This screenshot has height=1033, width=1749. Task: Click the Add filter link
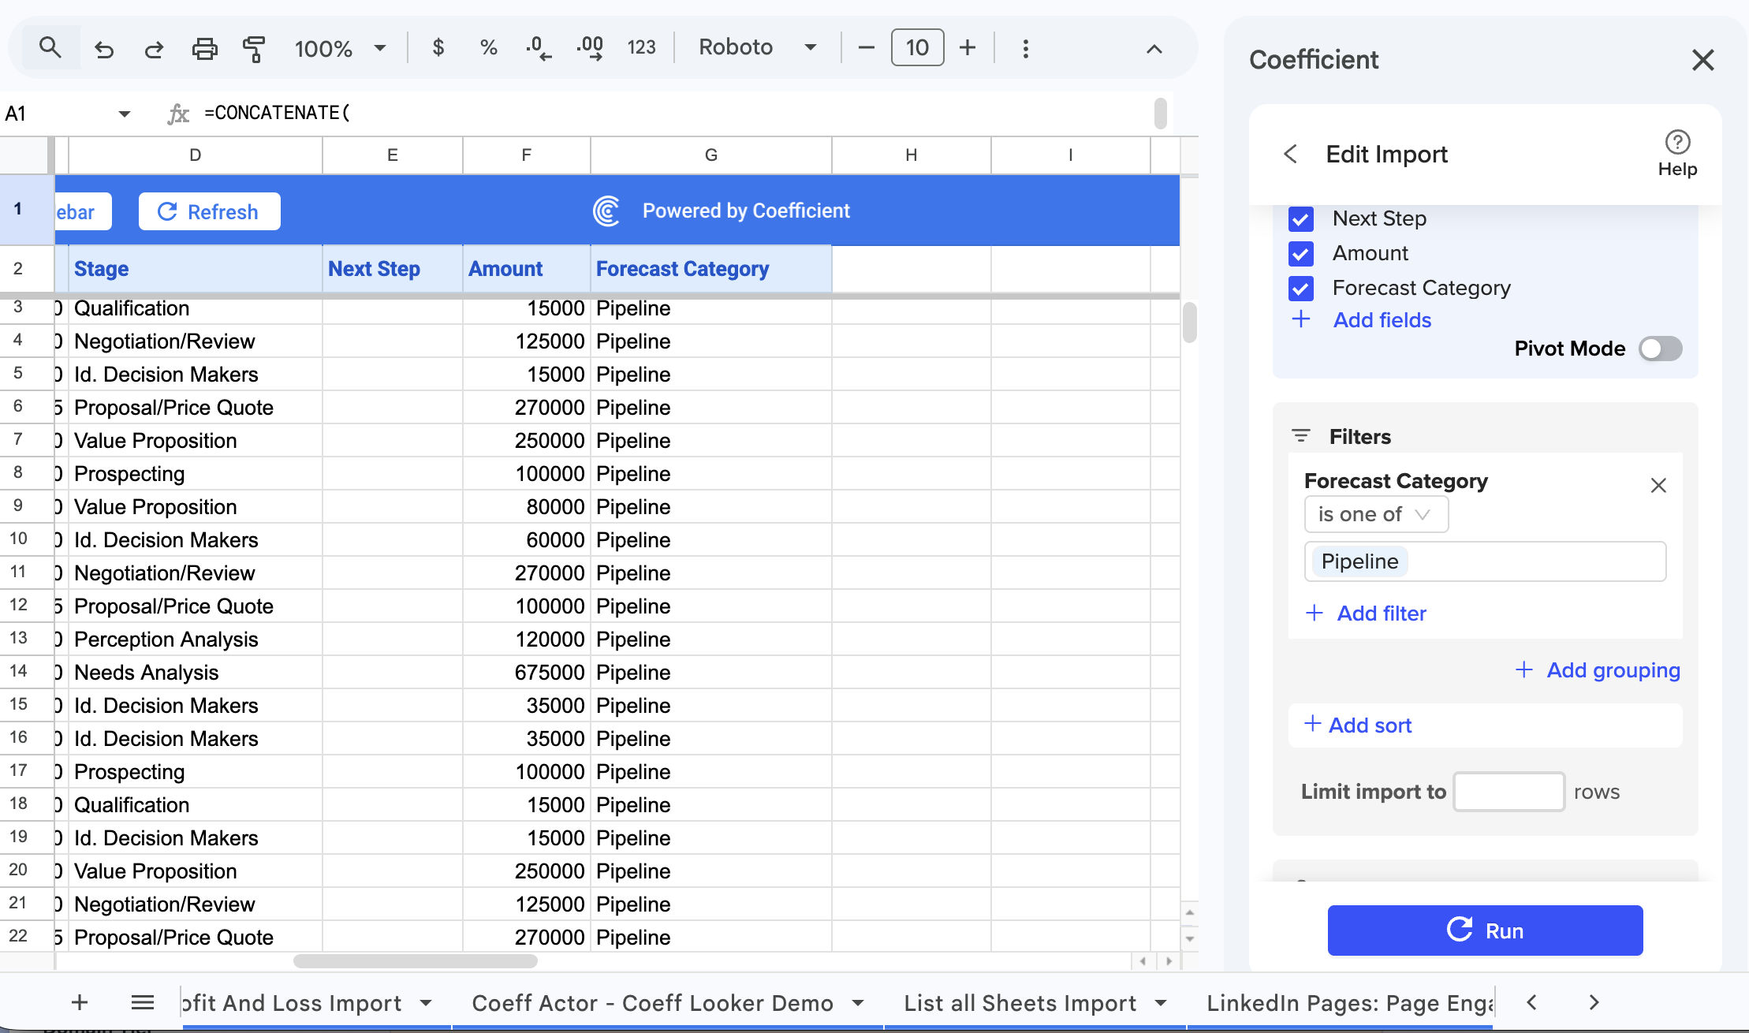1381,613
